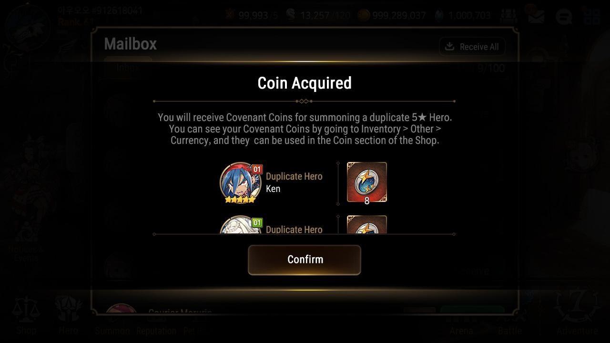Select the second Covenant Coin reward icon
Viewport: 610px width, 343px height.
pyautogui.click(x=367, y=225)
